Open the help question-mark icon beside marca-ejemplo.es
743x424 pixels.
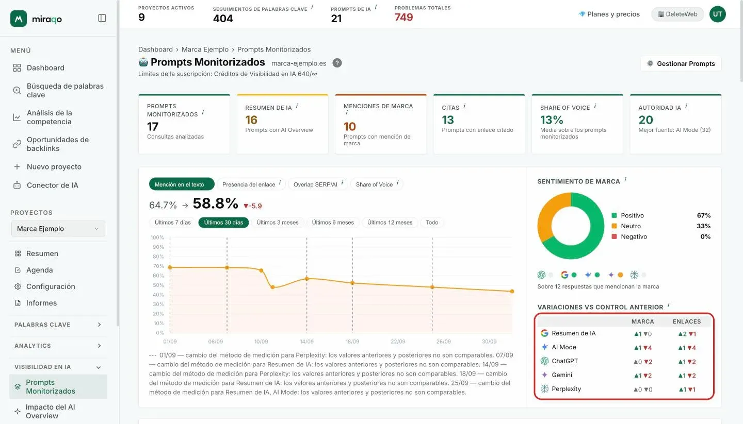click(x=337, y=63)
